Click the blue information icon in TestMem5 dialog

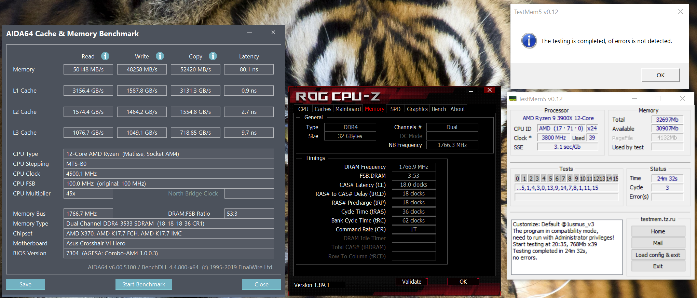(x=529, y=41)
